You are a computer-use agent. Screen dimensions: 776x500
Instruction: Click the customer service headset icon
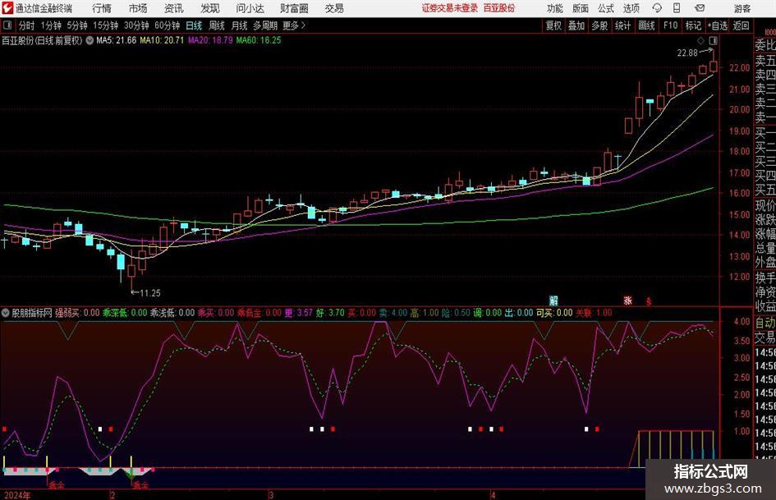tap(656, 8)
